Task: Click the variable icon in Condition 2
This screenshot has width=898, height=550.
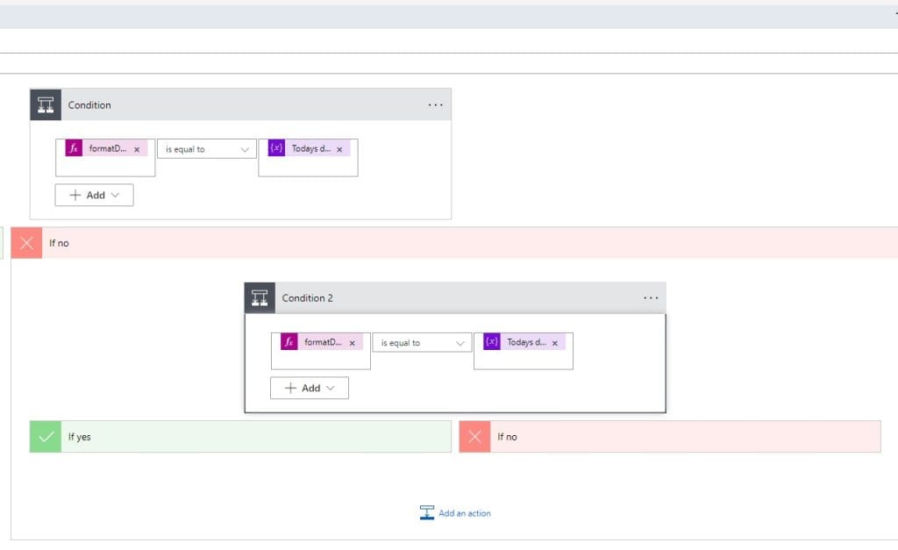Action: [492, 342]
